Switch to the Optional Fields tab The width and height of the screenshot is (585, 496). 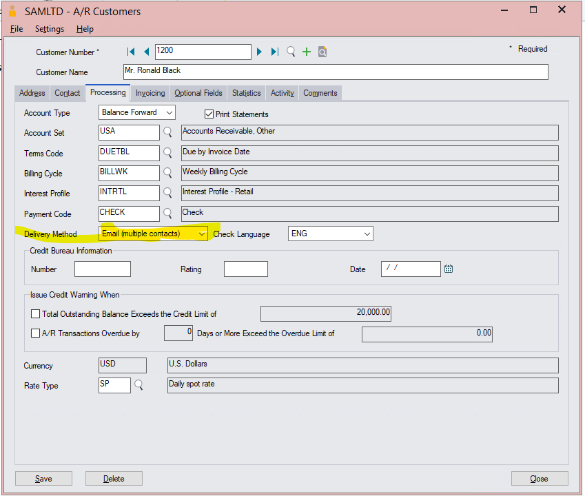tap(198, 93)
